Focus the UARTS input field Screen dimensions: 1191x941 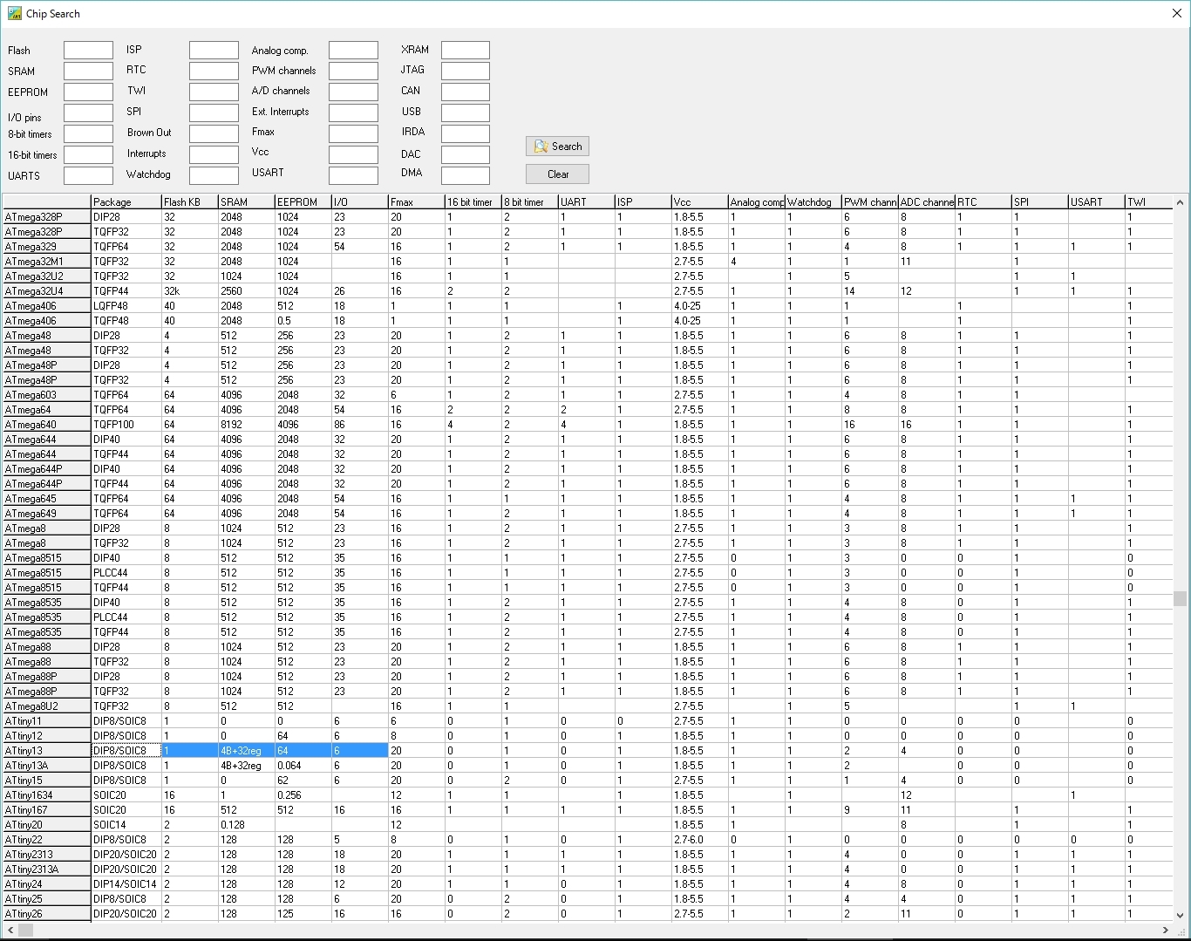88,176
